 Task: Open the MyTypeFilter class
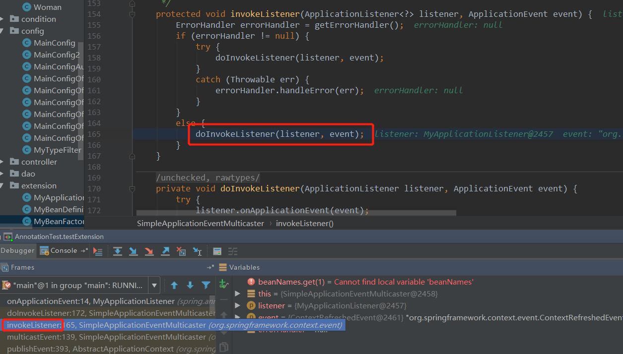(x=57, y=150)
